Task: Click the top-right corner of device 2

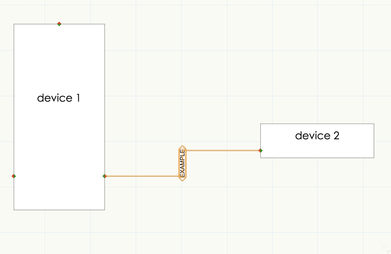Action: (x=374, y=124)
